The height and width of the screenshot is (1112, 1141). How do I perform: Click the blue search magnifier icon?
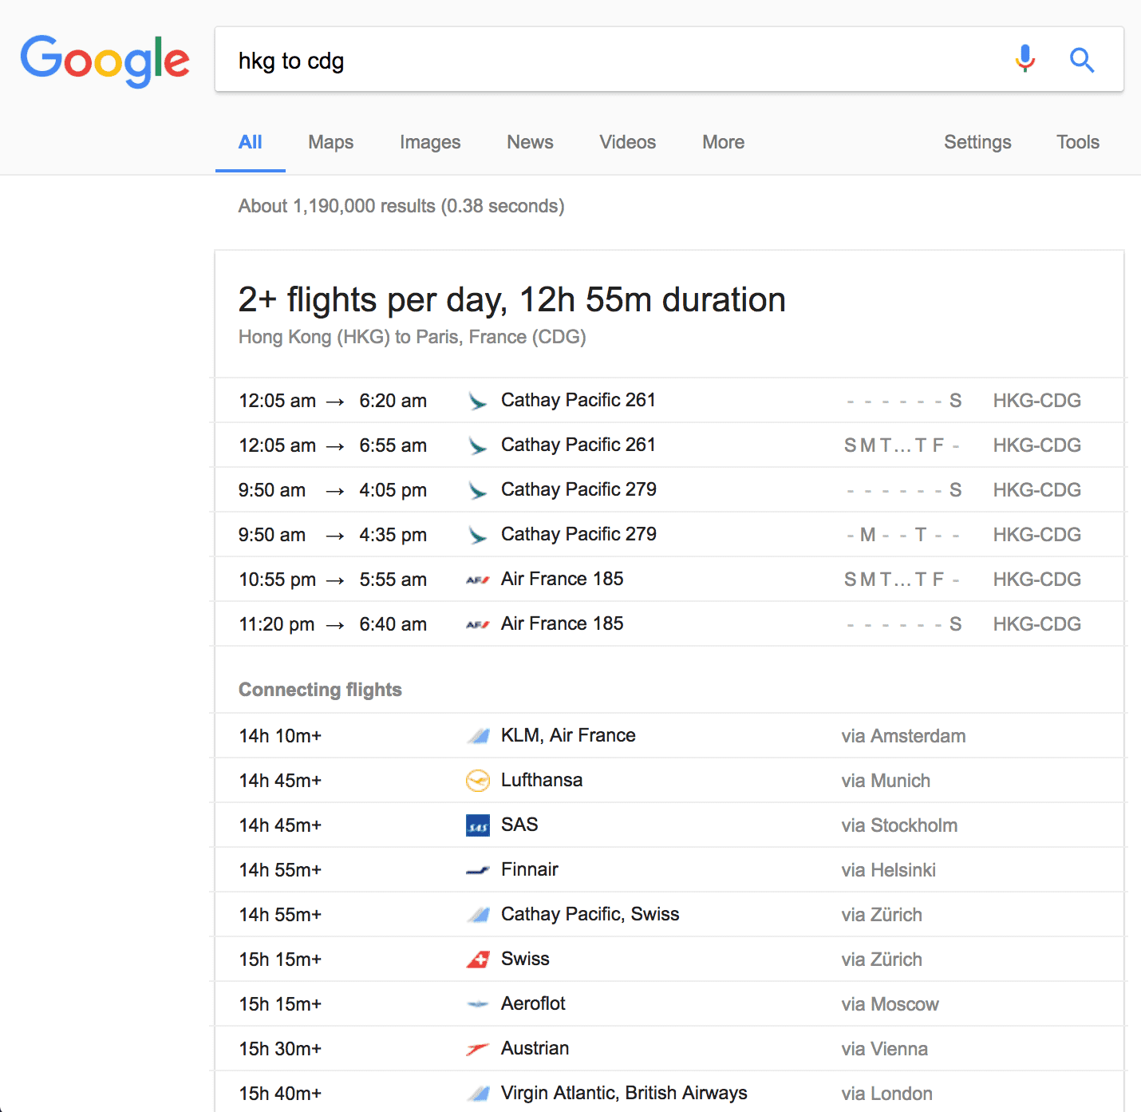click(x=1082, y=60)
